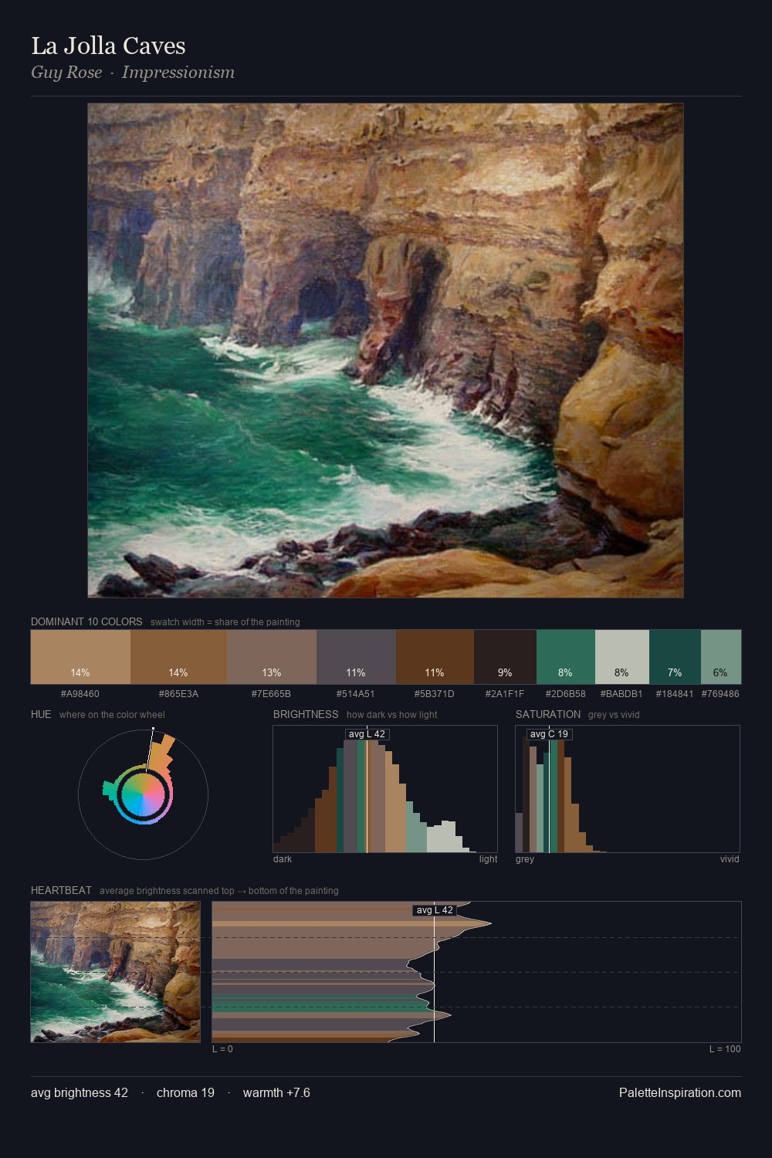Click the orange hue spike on the wheel
The height and width of the screenshot is (1158, 772).
[161, 752]
